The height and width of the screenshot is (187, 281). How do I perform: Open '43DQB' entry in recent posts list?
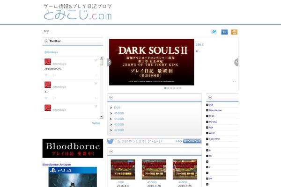tap(119, 124)
